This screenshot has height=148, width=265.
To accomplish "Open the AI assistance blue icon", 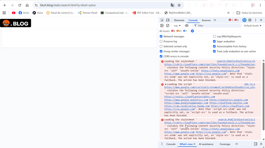I will tap(244, 20).
